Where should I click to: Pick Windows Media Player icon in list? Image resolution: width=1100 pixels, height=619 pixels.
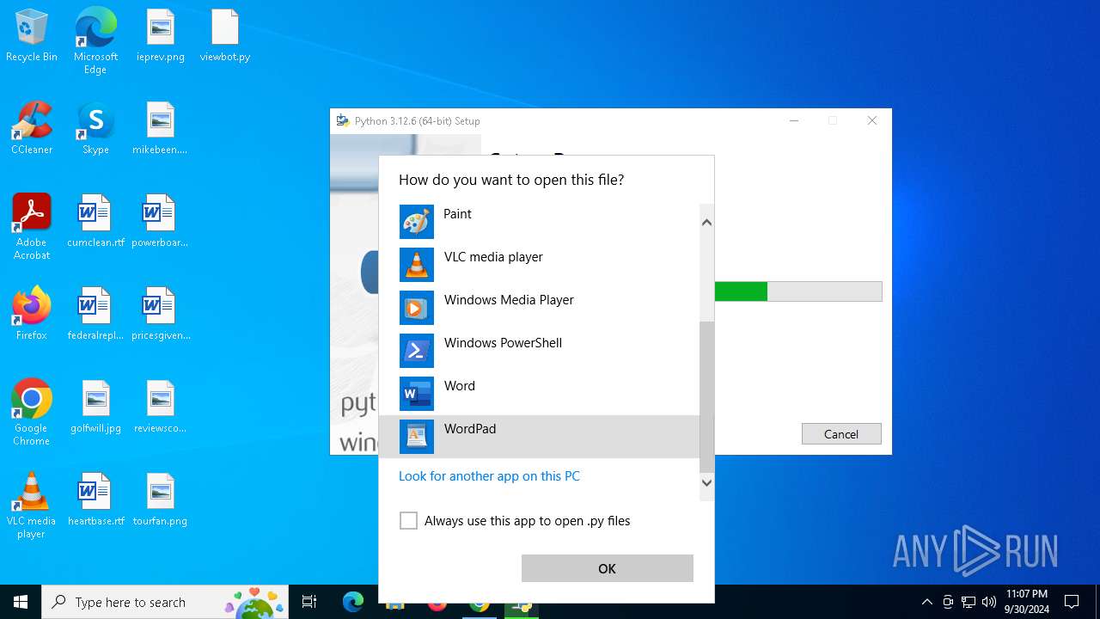point(417,308)
